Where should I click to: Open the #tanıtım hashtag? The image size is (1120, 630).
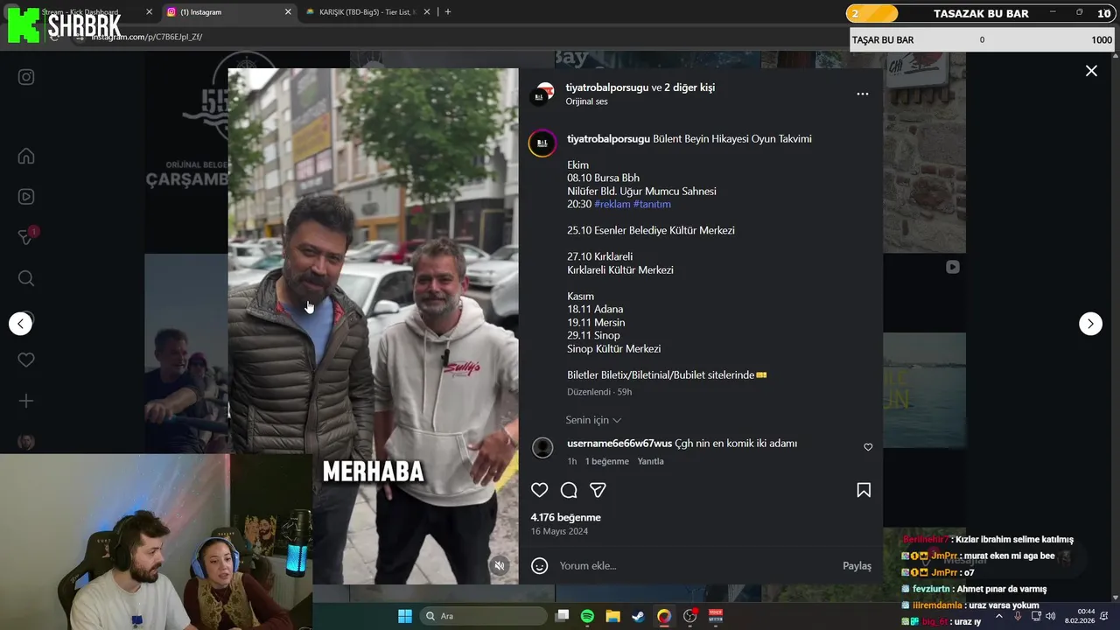click(x=652, y=204)
